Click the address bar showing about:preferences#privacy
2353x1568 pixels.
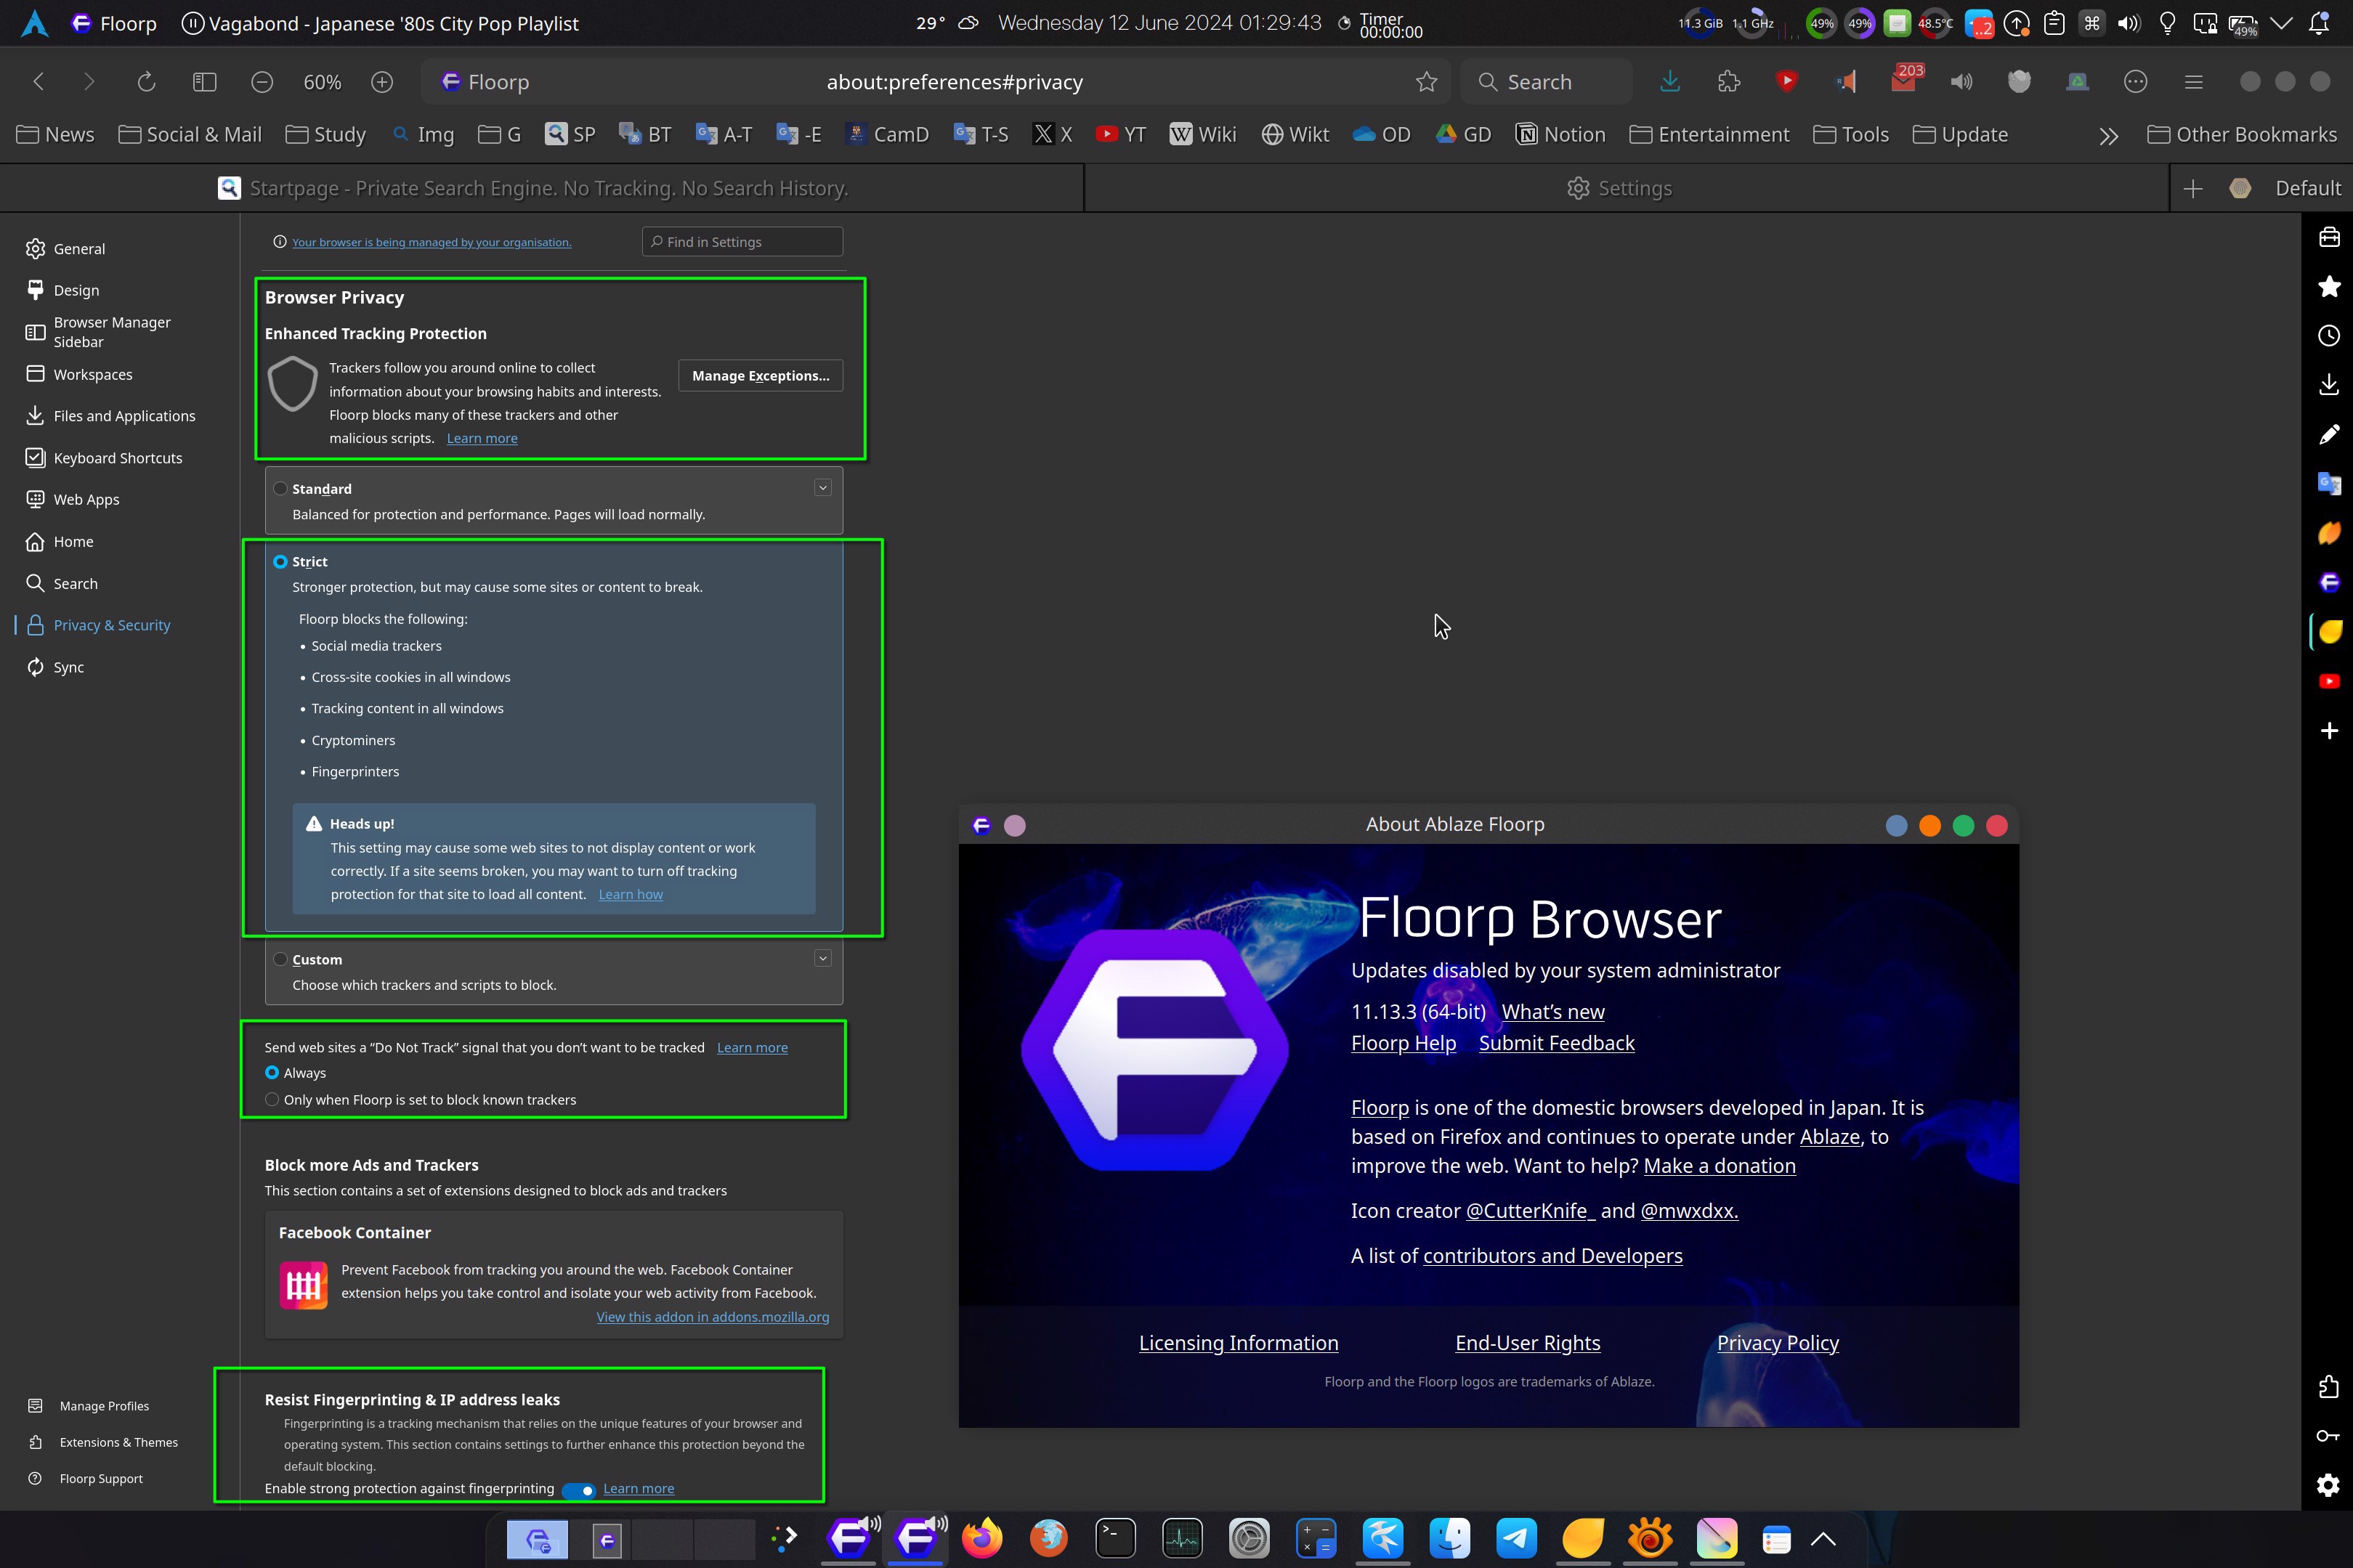(954, 82)
